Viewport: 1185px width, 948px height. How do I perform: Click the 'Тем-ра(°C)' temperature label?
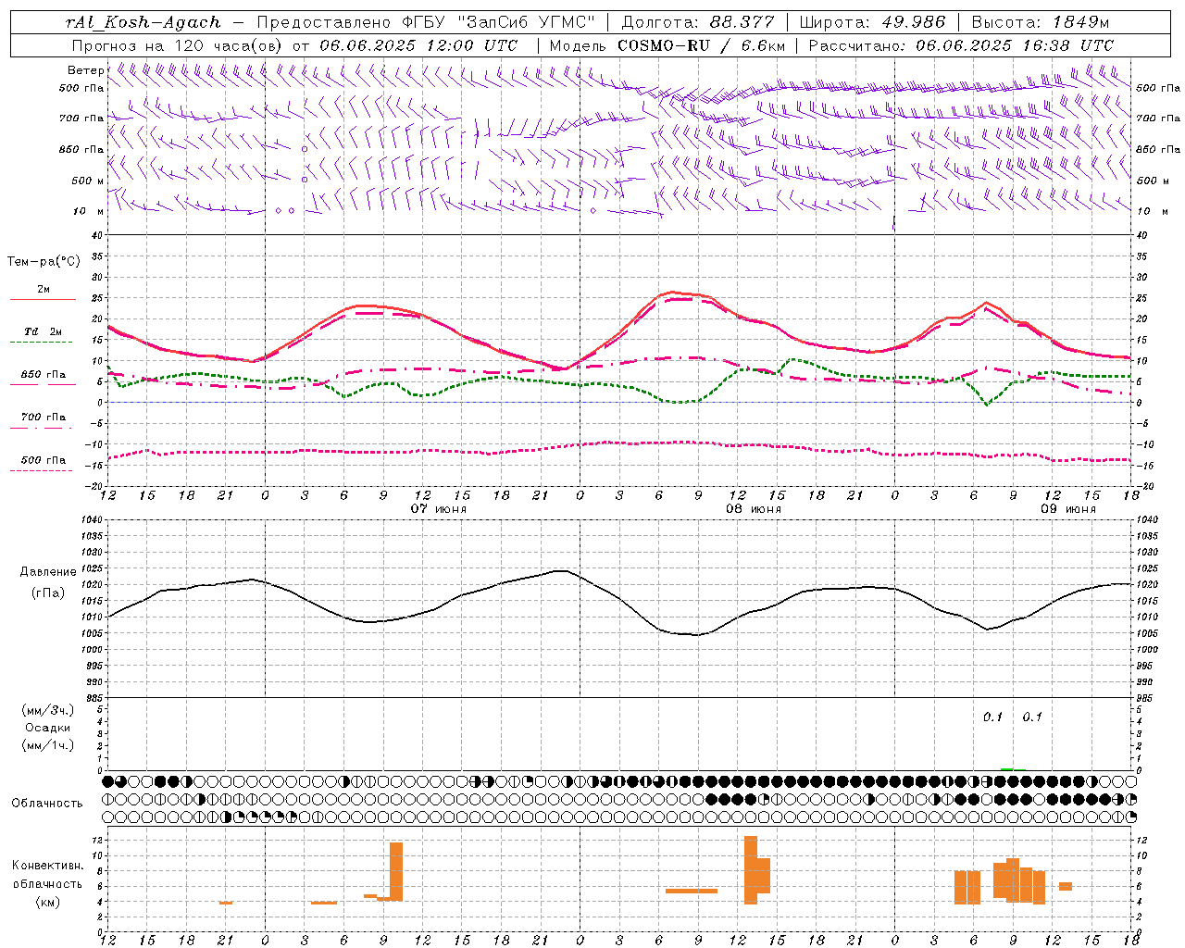click(44, 262)
